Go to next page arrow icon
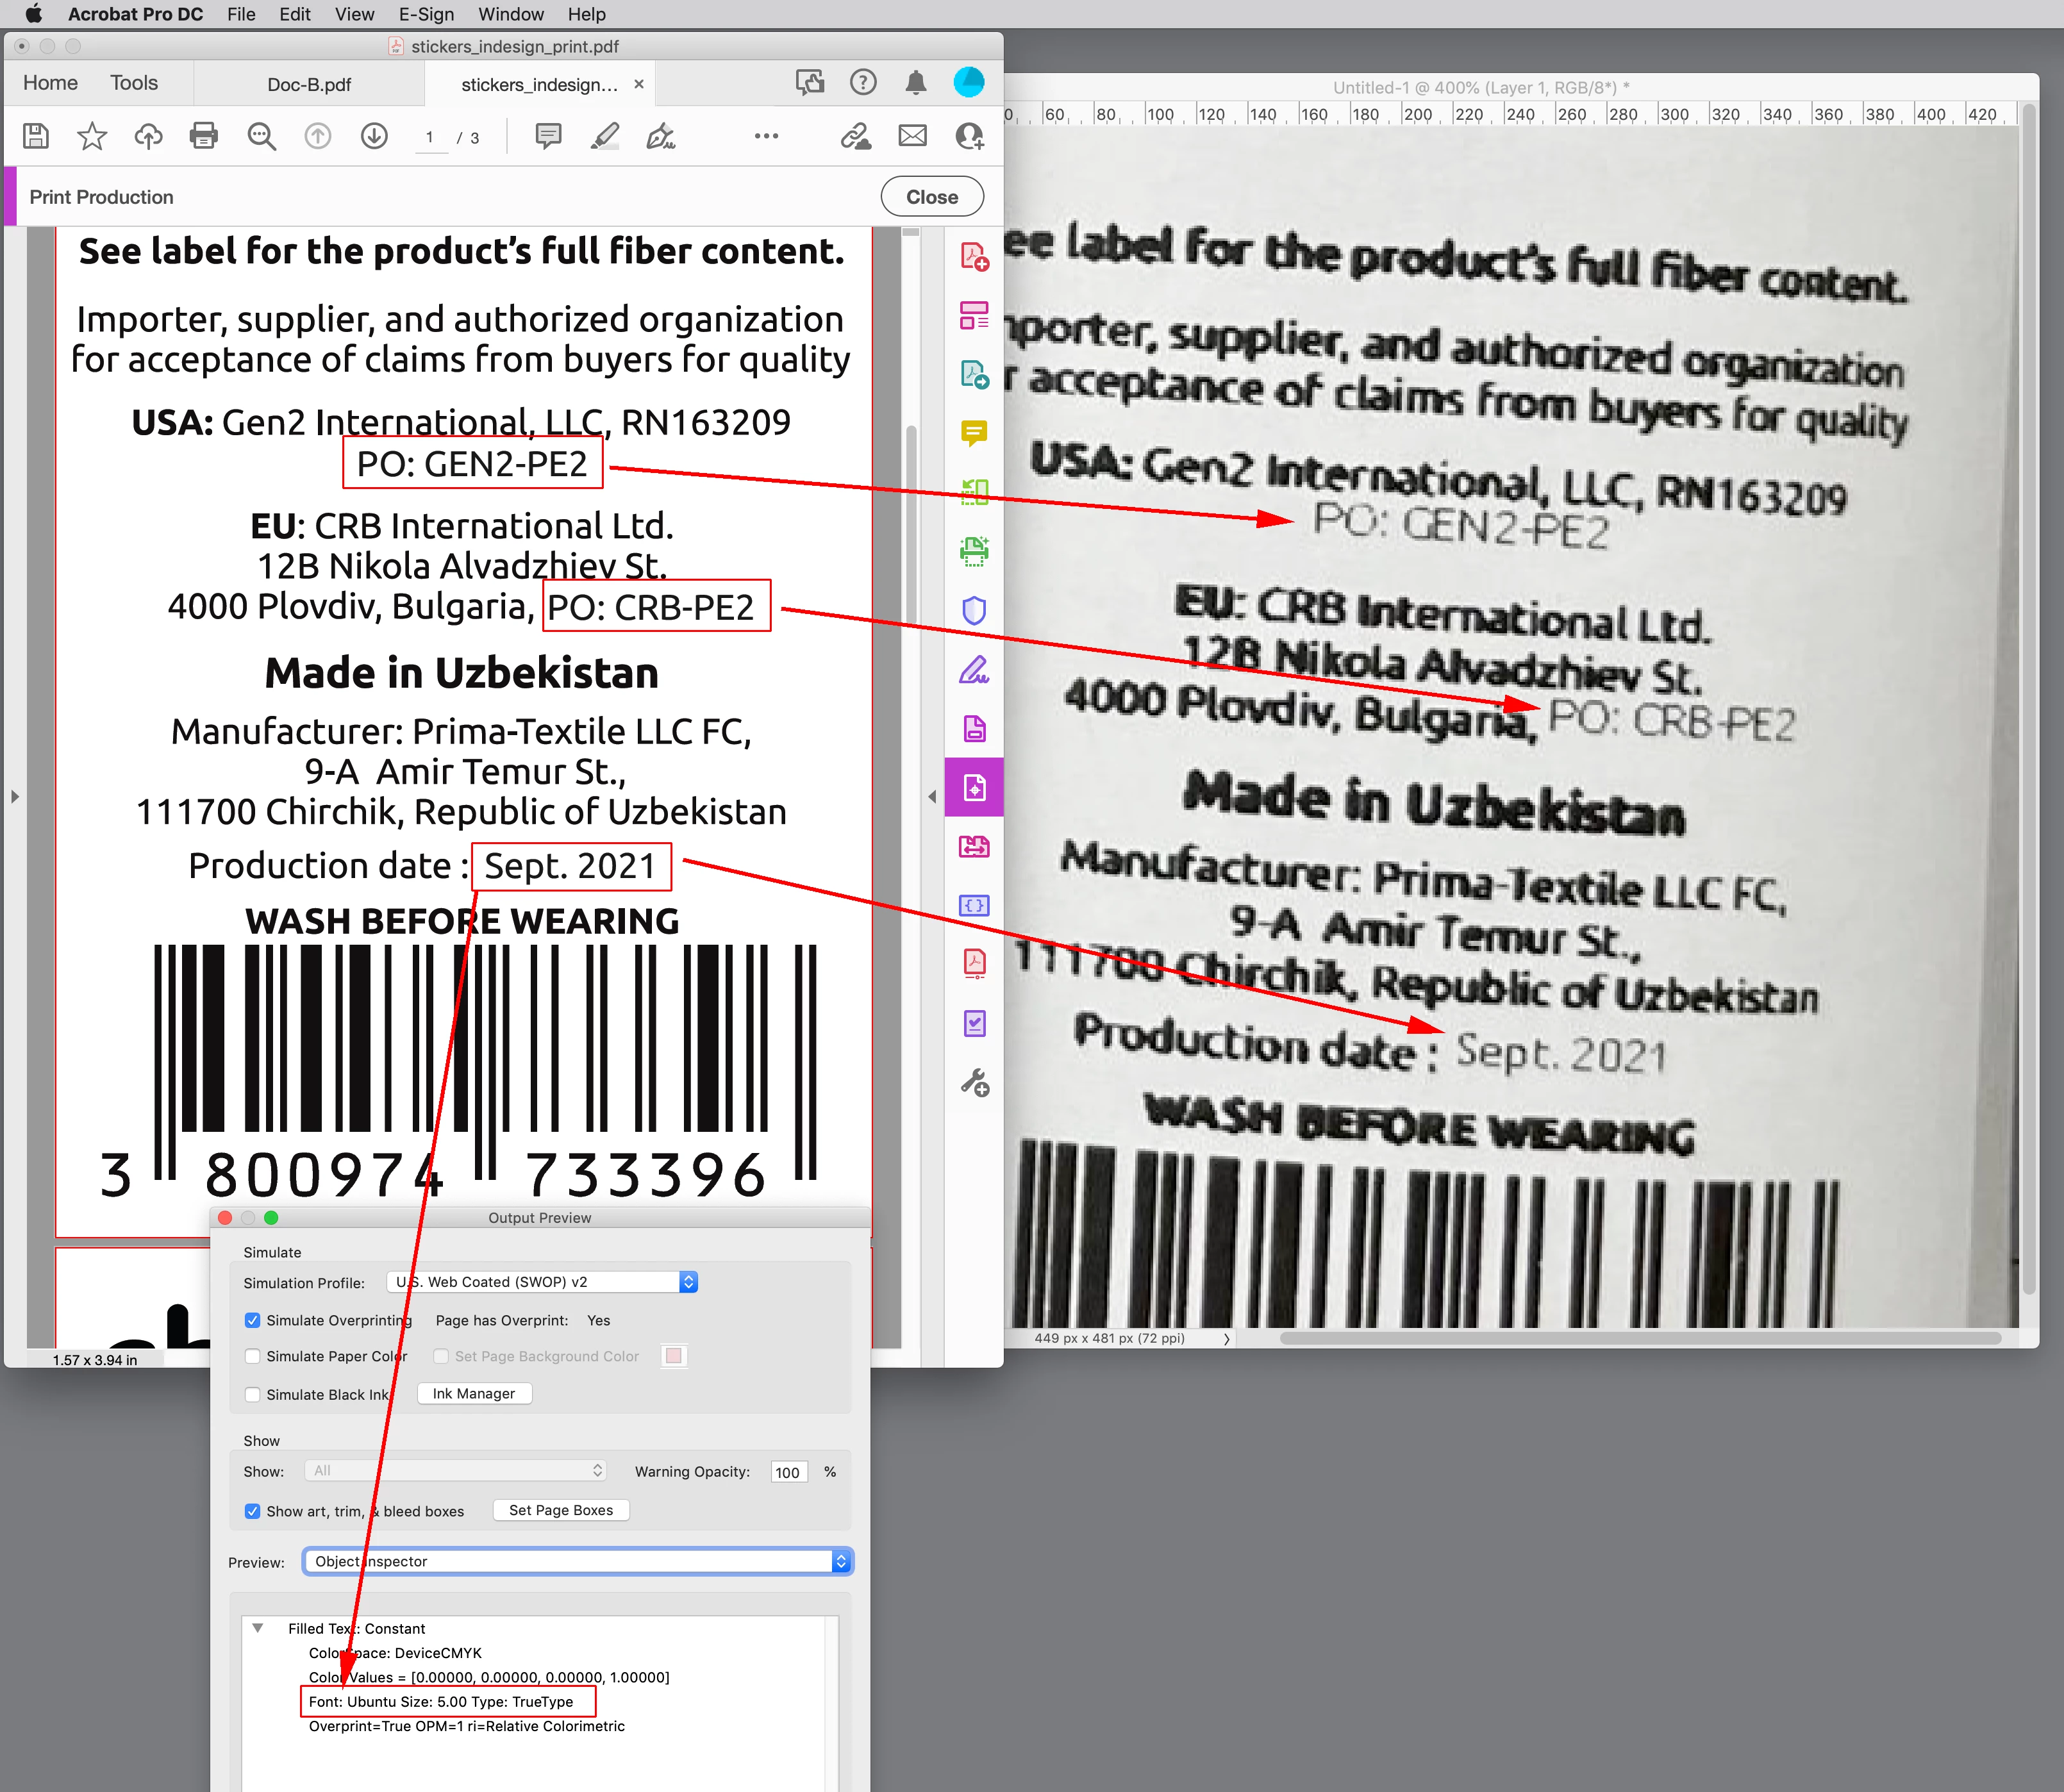The width and height of the screenshot is (2064, 1792). (x=374, y=136)
